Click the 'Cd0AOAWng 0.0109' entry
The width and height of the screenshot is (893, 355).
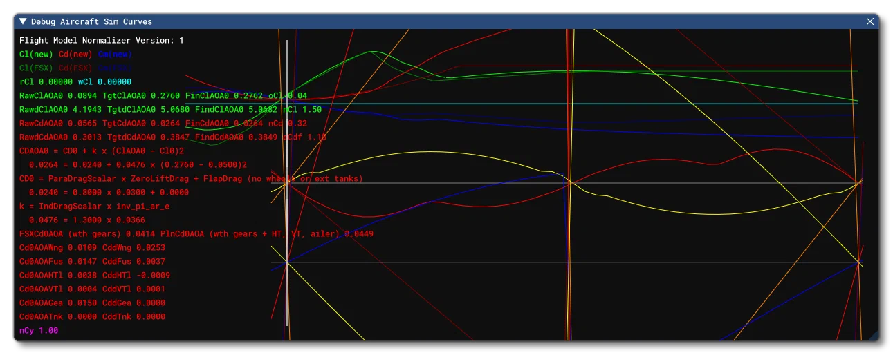pyautogui.click(x=58, y=247)
